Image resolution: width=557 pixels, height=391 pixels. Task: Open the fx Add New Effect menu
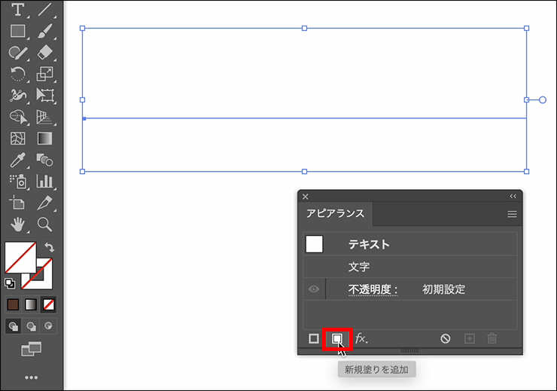(361, 339)
